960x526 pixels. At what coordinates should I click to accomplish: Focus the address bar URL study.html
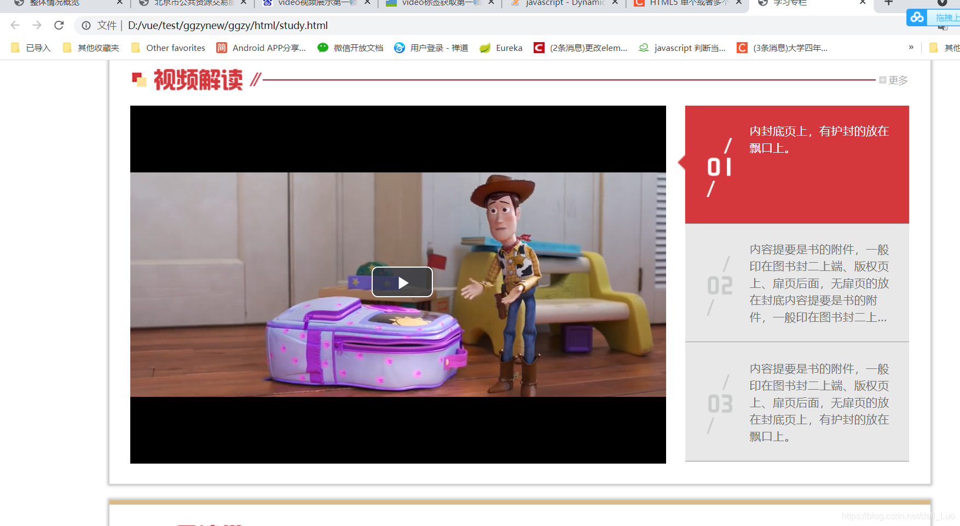point(228,25)
